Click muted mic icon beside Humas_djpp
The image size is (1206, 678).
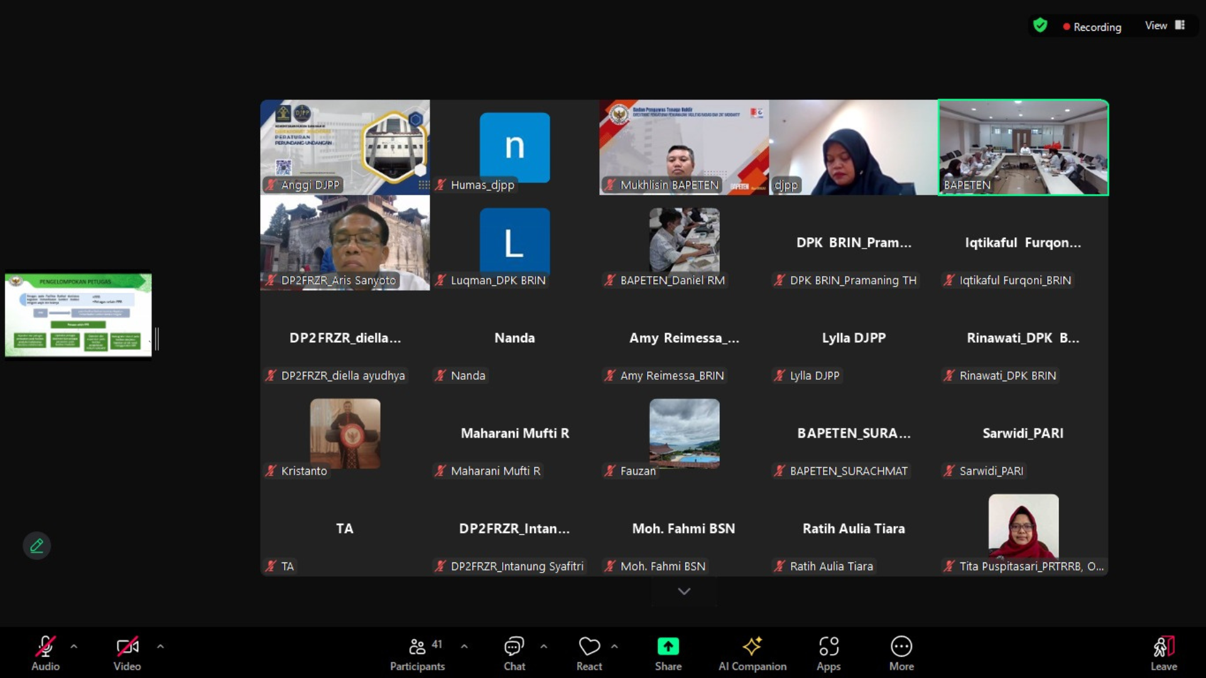point(440,185)
